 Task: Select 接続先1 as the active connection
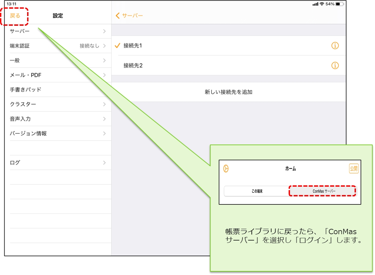pyautogui.click(x=133, y=46)
